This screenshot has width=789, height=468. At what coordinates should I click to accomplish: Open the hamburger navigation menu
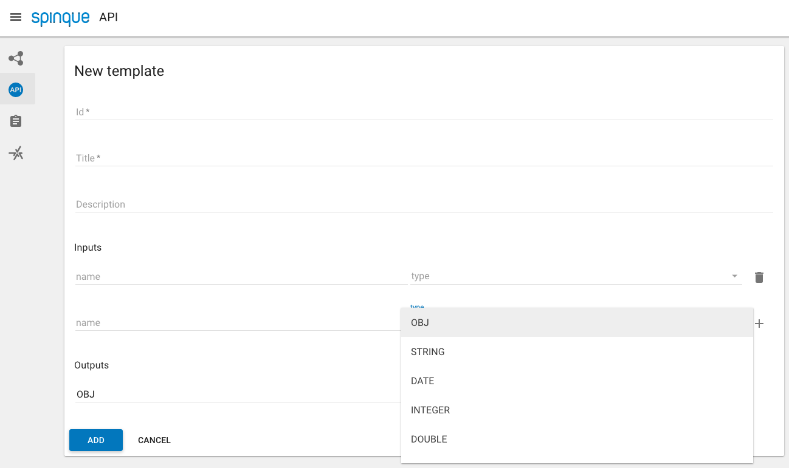pyautogui.click(x=16, y=18)
